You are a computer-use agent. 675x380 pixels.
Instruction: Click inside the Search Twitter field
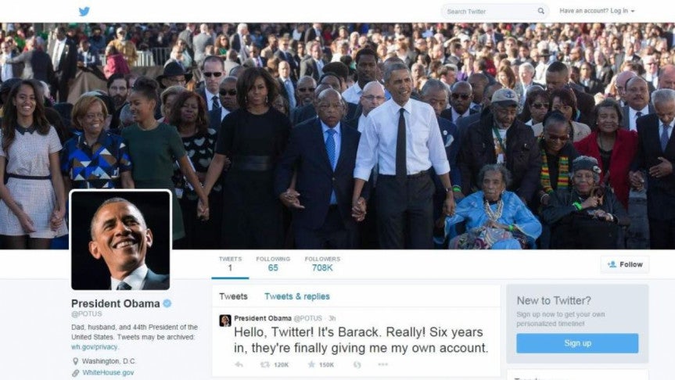coord(490,12)
